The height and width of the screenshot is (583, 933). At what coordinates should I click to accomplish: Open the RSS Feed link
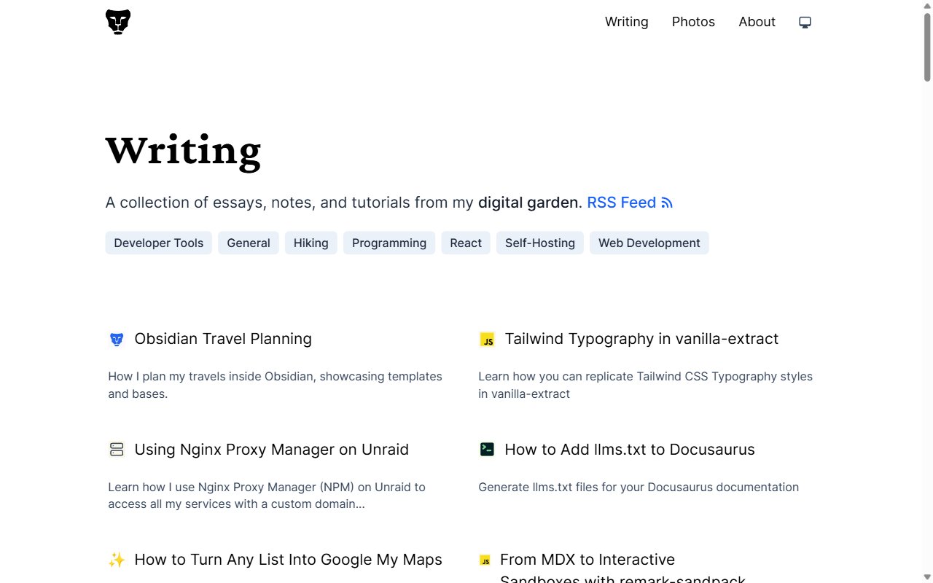click(630, 203)
